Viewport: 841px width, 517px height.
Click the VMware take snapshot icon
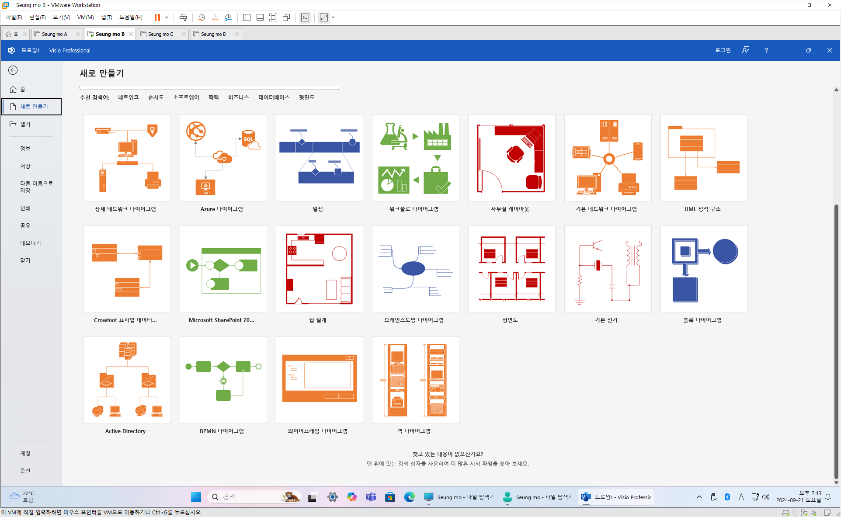202,17
